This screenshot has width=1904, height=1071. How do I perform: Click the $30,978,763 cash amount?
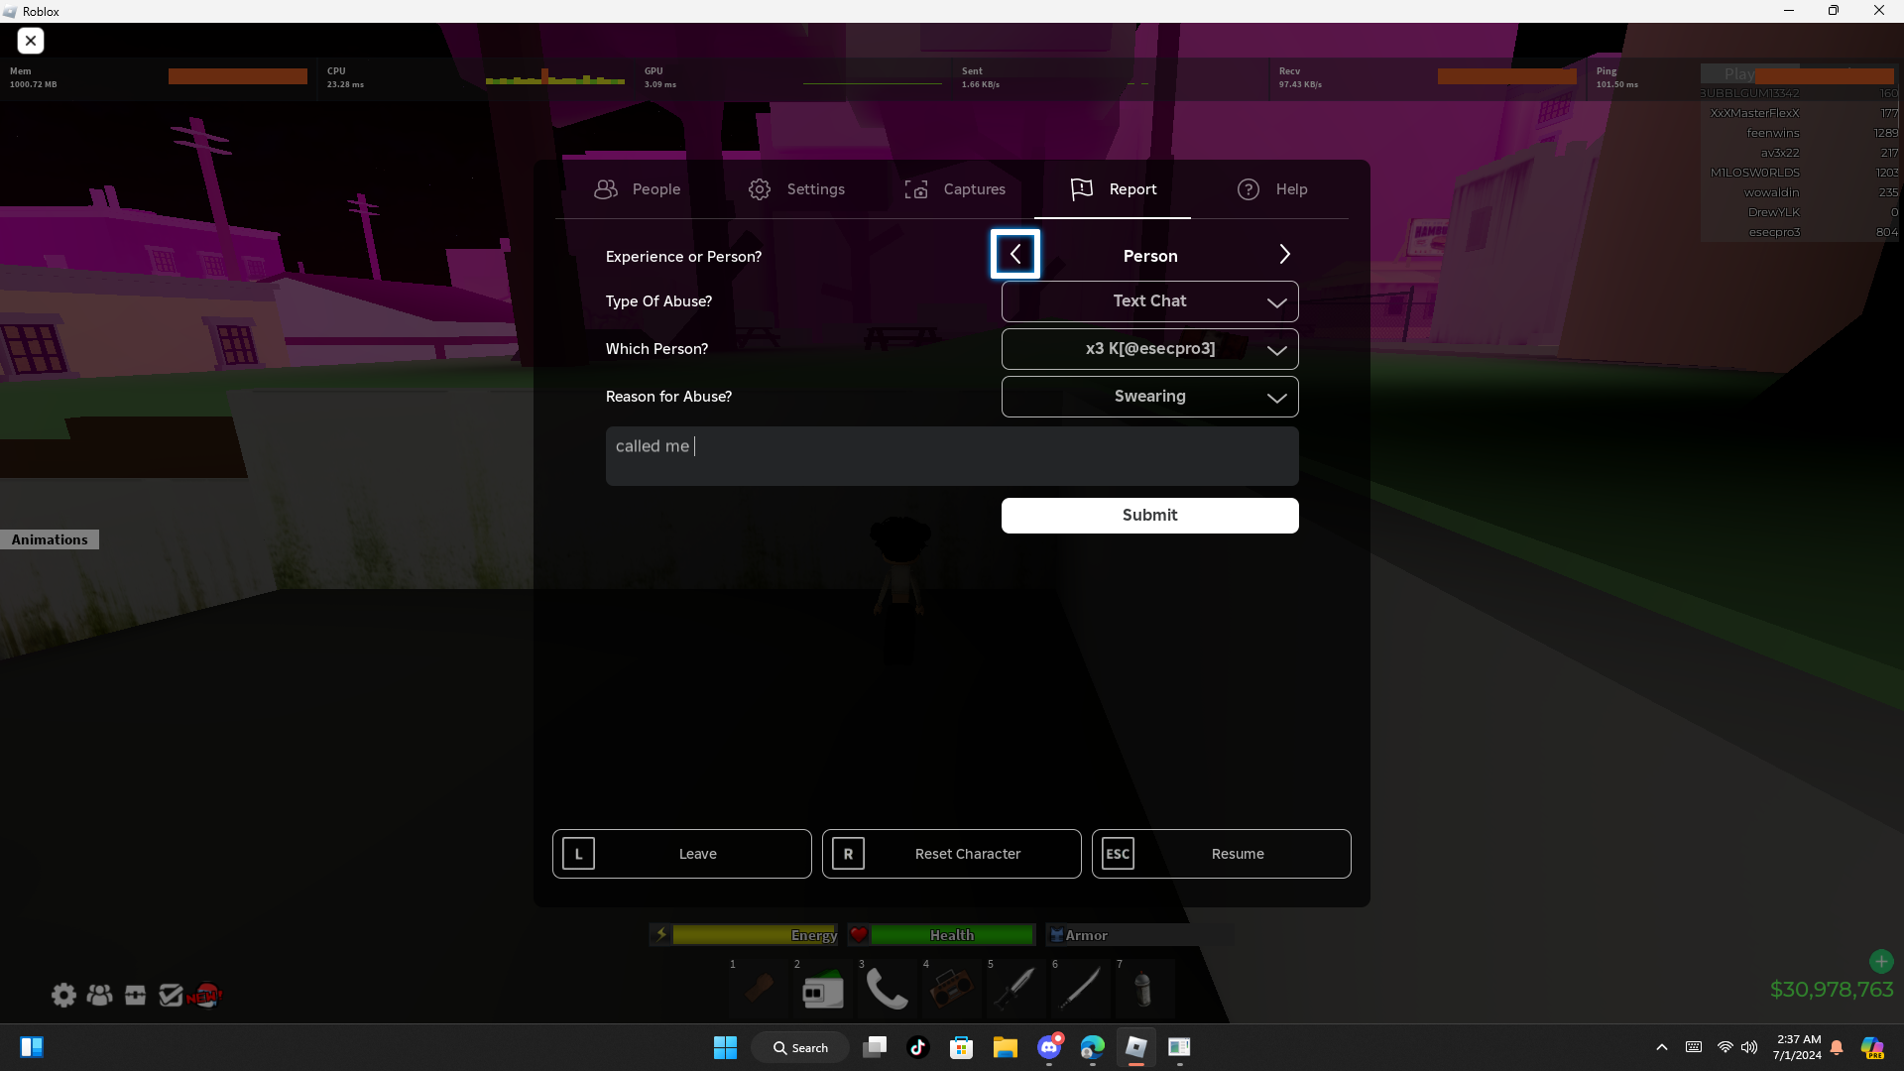coord(1832,990)
